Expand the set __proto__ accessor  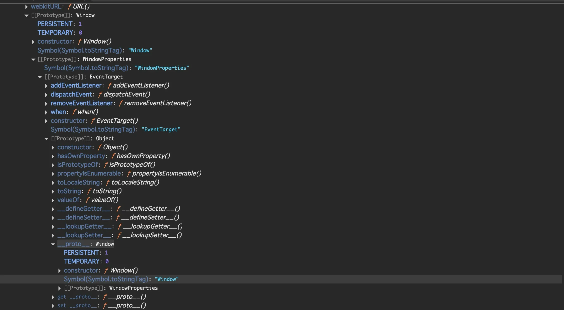click(53, 306)
